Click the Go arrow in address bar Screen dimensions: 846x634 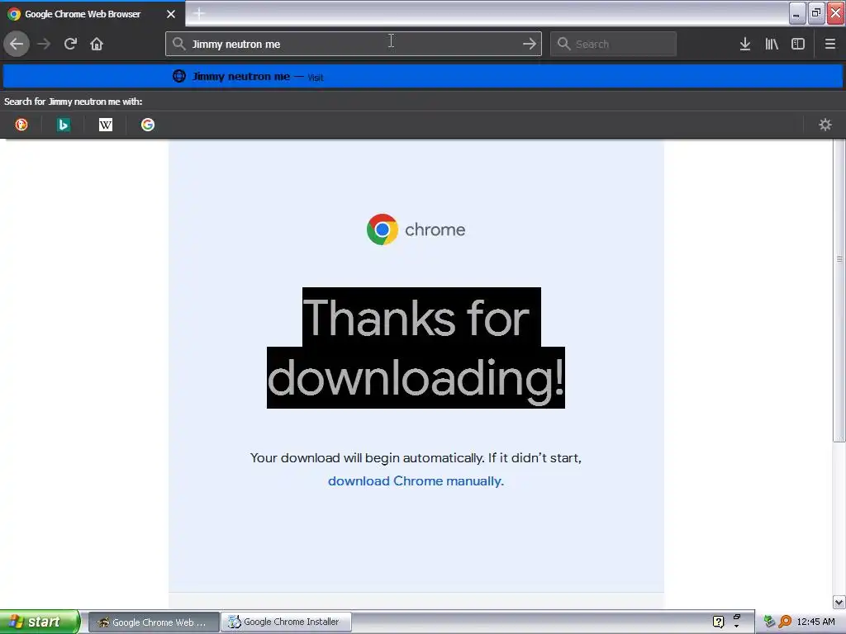[530, 44]
